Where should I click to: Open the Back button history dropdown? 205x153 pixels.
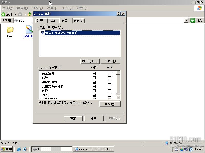point(15,14)
